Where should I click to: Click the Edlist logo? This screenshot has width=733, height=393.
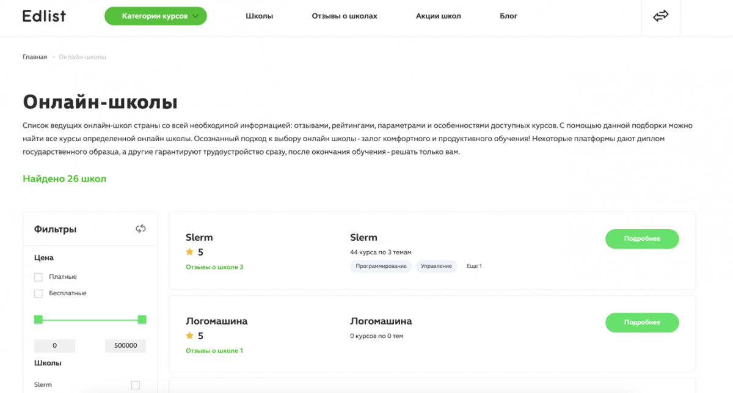pos(43,16)
